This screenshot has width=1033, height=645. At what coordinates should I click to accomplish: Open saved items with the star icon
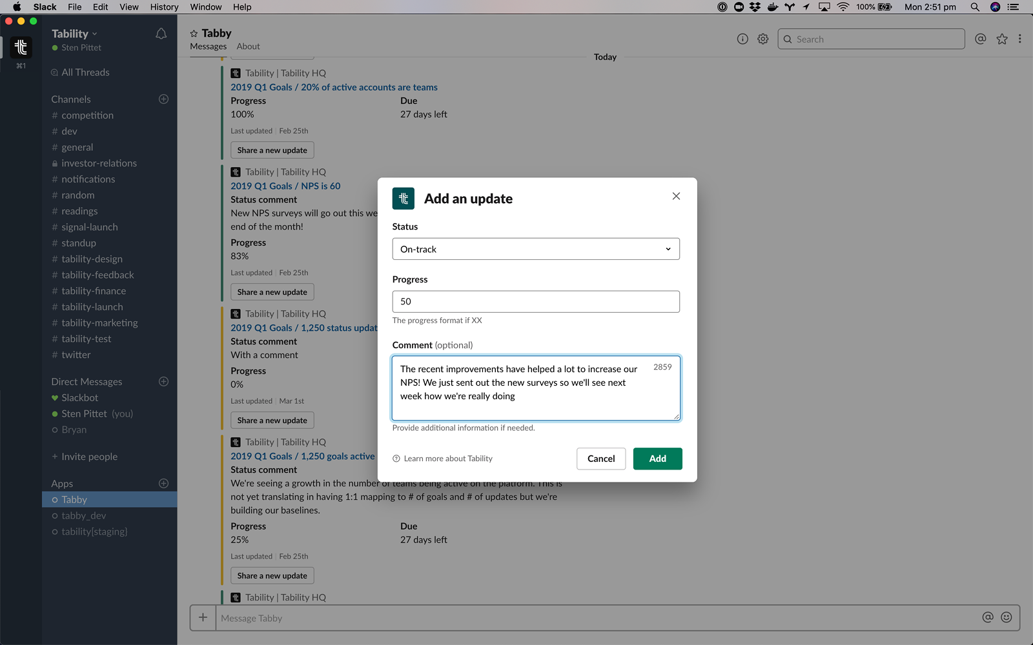point(1001,39)
